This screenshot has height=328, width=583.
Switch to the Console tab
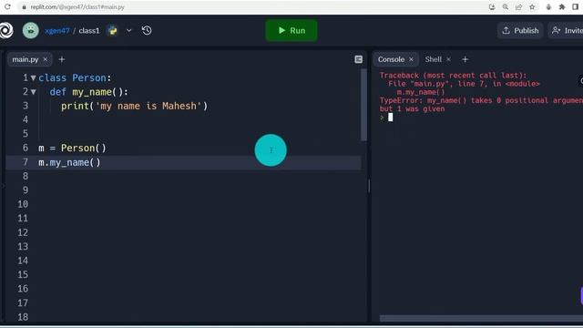(x=391, y=59)
